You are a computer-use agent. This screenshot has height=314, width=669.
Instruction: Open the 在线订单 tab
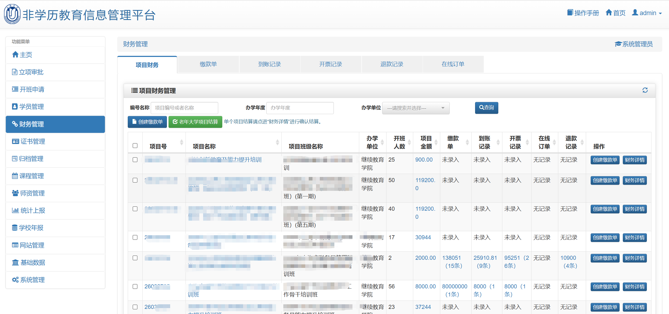point(453,64)
